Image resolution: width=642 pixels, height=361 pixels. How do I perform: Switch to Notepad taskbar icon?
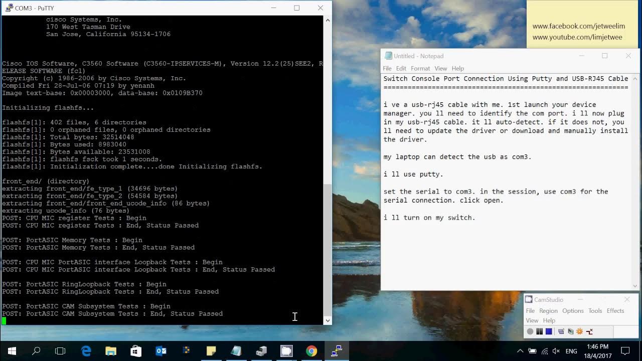(x=236, y=351)
